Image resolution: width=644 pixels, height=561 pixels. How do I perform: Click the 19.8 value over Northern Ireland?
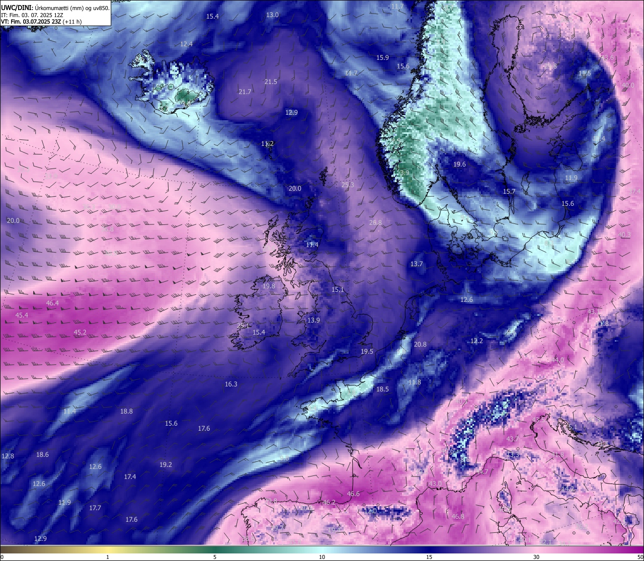pyautogui.click(x=269, y=286)
